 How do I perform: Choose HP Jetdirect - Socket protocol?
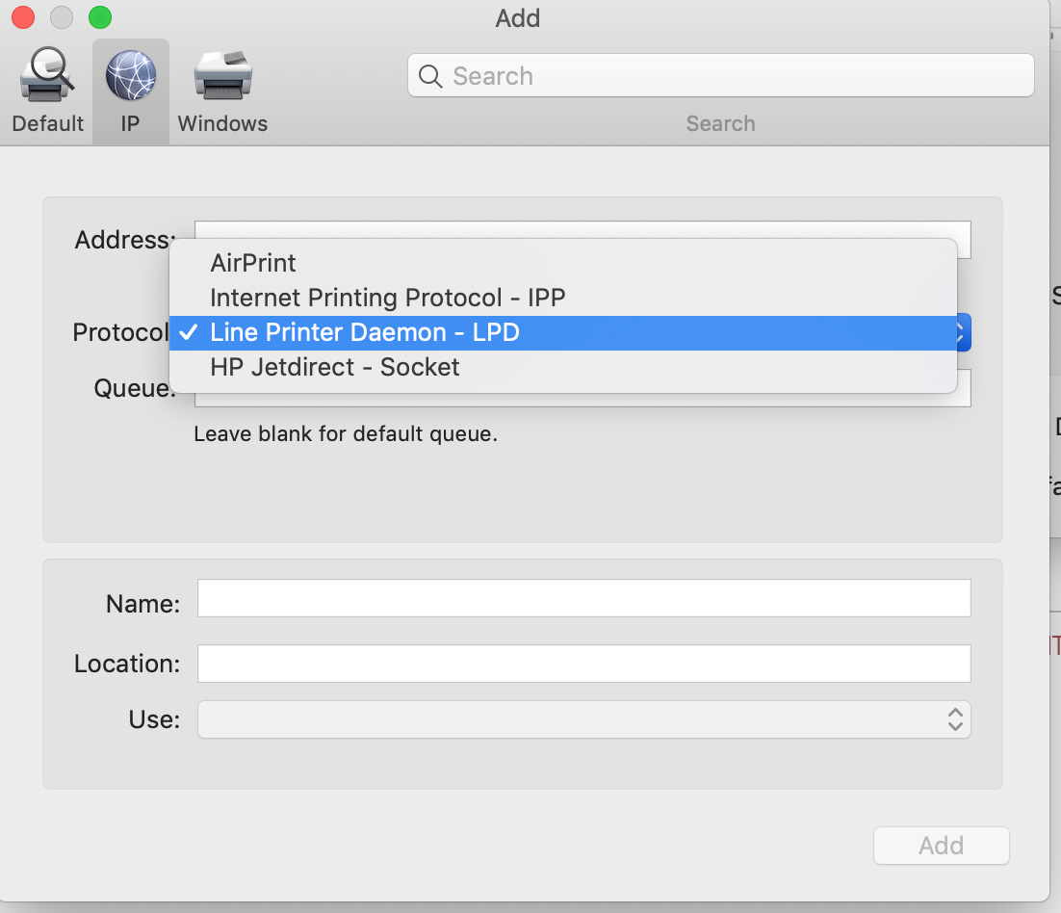(x=334, y=367)
